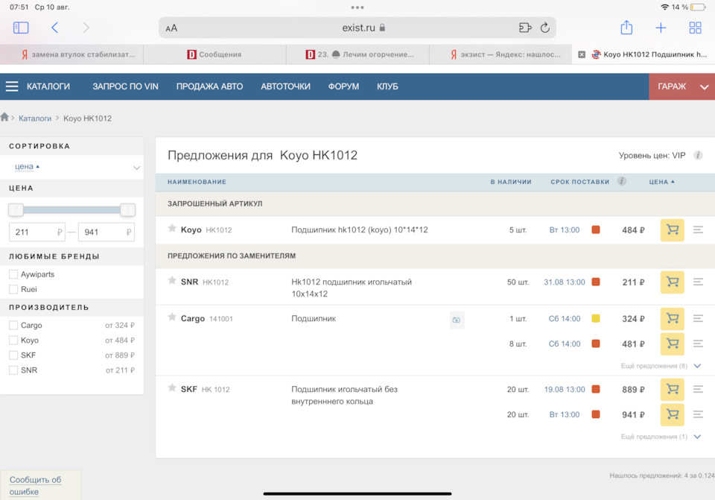Grab the minimum price slider handle
Image resolution: width=715 pixels, height=500 pixels.
tap(16, 210)
